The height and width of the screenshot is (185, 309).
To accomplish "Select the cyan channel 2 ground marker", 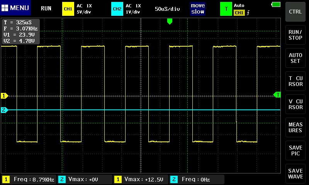I will [x=4, y=110].
